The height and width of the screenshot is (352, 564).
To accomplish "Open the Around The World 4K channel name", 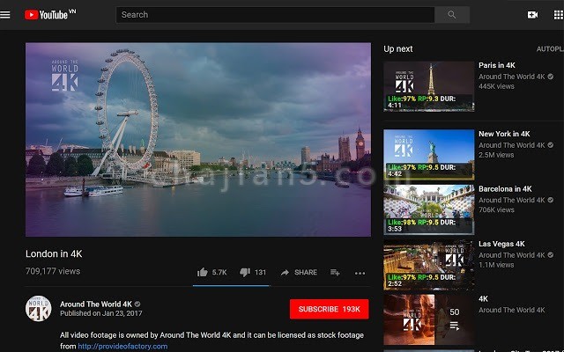I will [x=96, y=304].
